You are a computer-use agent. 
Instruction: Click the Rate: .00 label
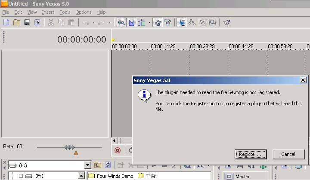click(x=12, y=146)
